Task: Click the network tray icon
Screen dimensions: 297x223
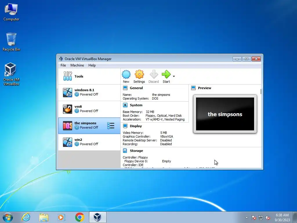Action: pyautogui.click(x=261, y=217)
